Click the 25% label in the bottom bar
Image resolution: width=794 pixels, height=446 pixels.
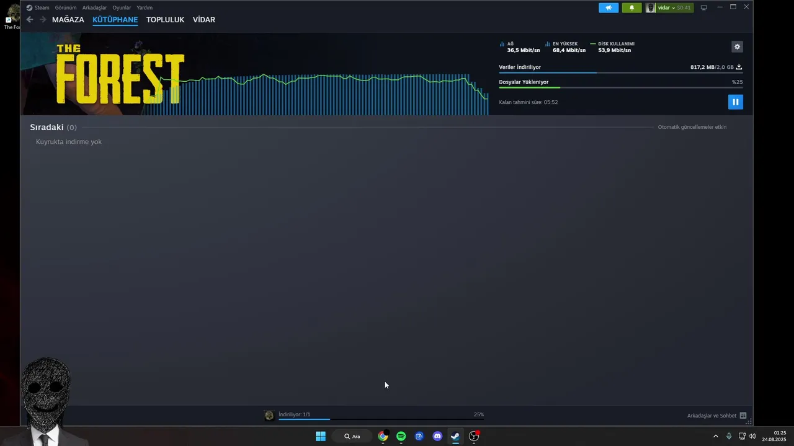tap(479, 414)
